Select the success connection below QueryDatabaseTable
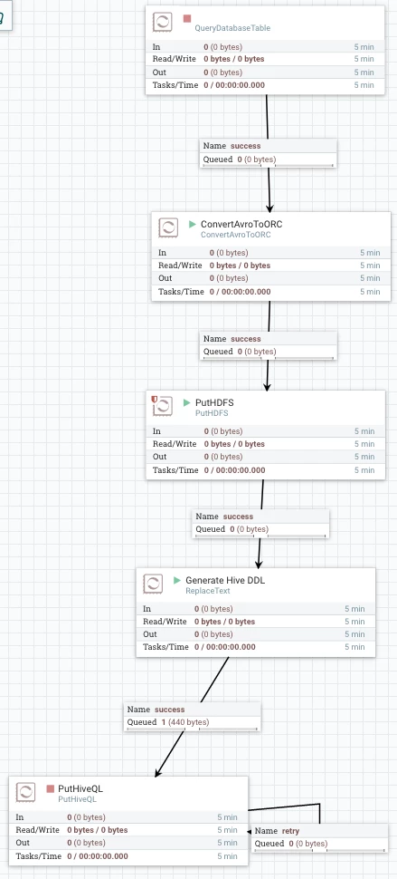The height and width of the screenshot is (879, 397). 269,152
